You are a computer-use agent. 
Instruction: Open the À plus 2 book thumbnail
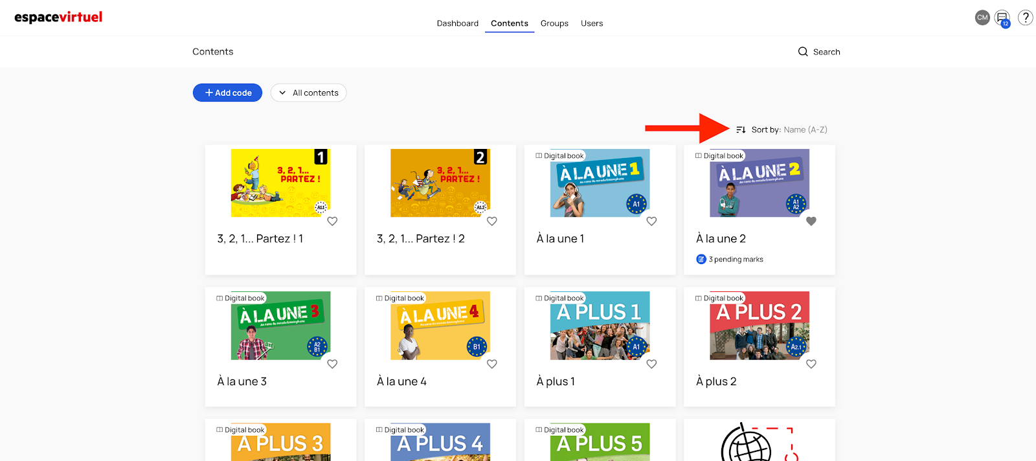[x=759, y=326]
